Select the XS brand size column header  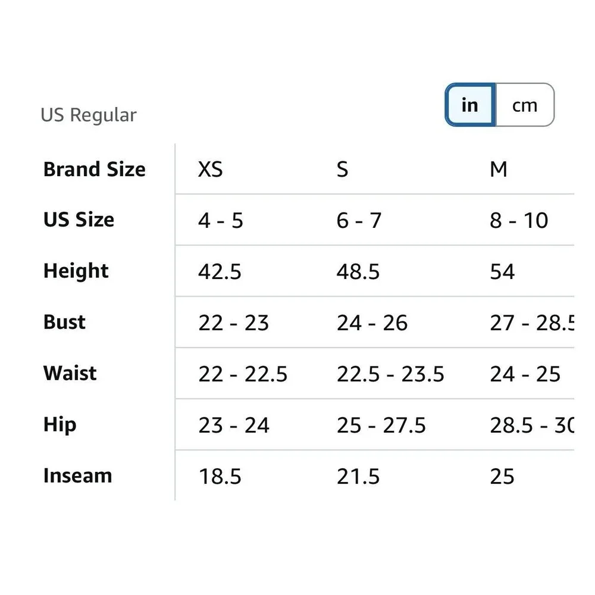(x=210, y=169)
